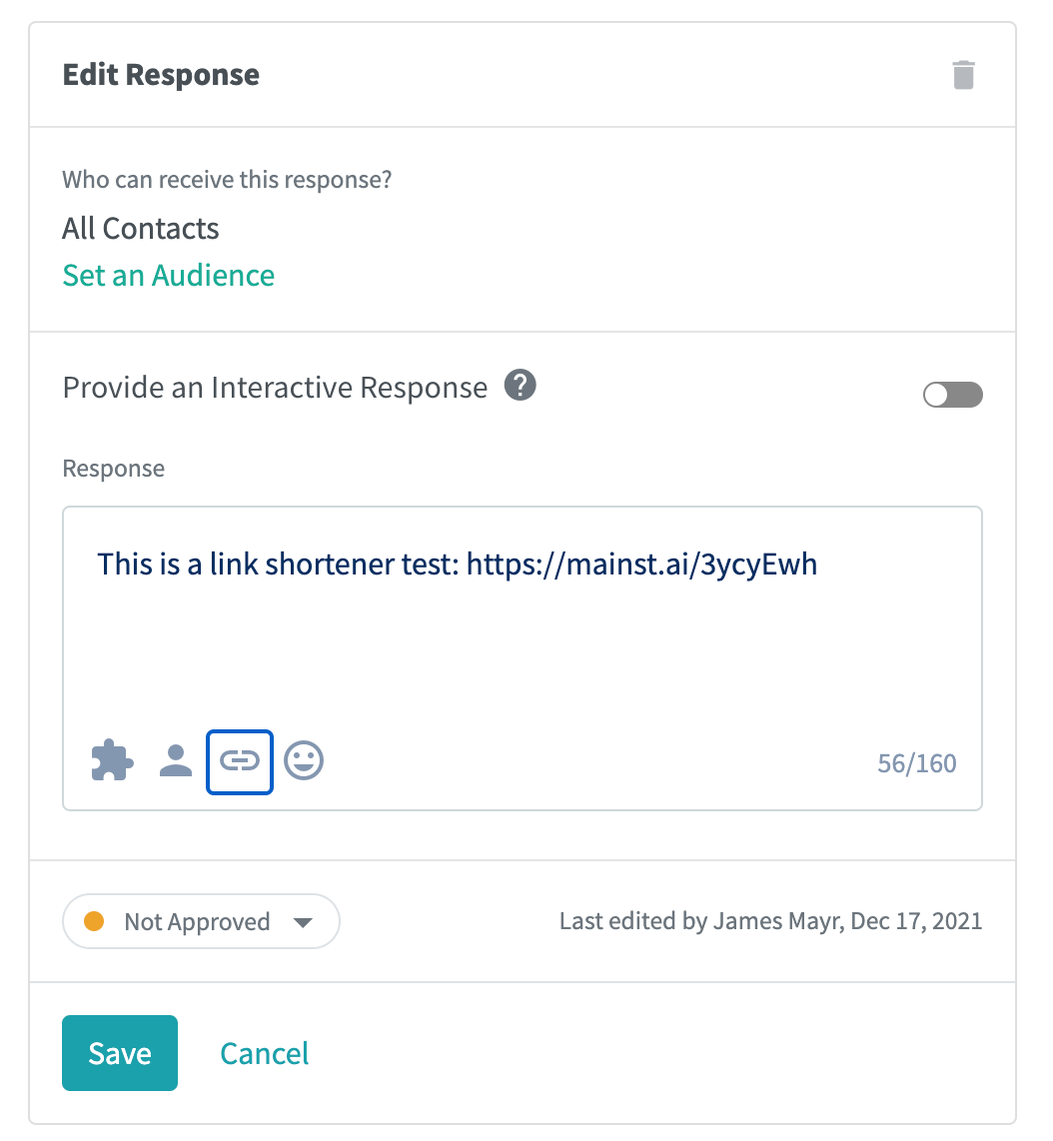This screenshot has width=1053, height=1141.
Task: Enable the Interactive Response toggle
Action: pos(952,395)
